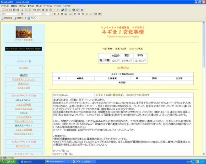Open the テーブル menu
206x164 pixels.
tap(48, 6)
